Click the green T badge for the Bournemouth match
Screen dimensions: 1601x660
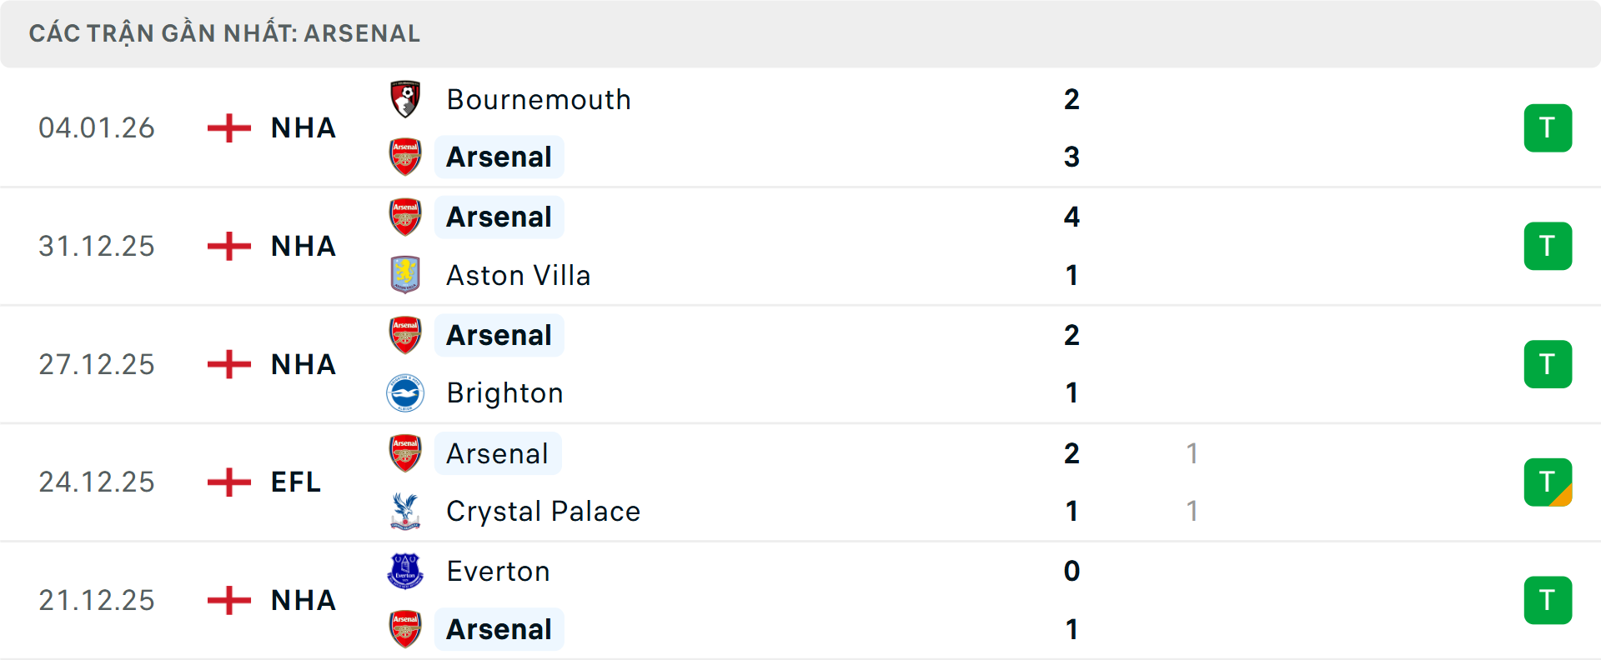[x=1548, y=127]
